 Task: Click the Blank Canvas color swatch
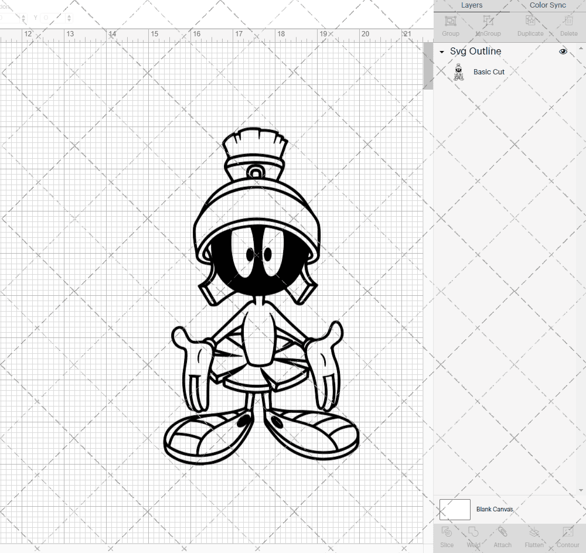(x=455, y=509)
